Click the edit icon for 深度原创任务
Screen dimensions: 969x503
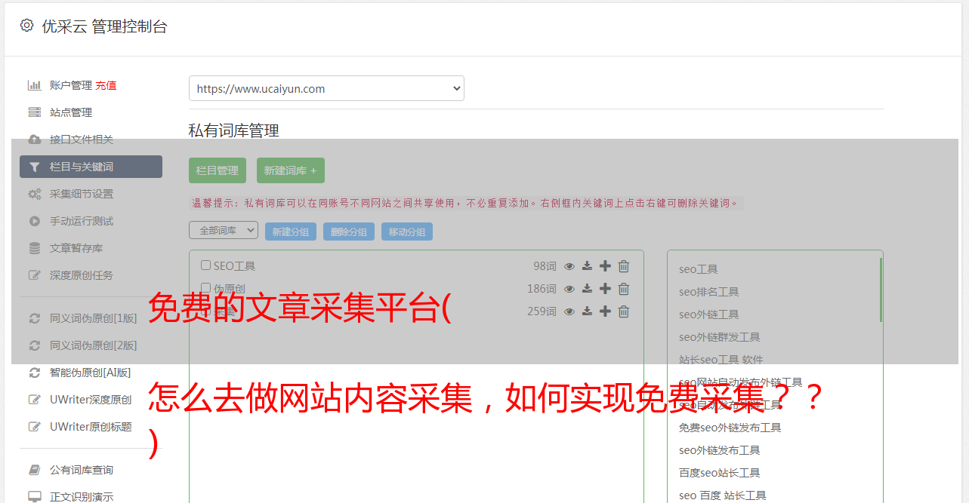coord(35,275)
